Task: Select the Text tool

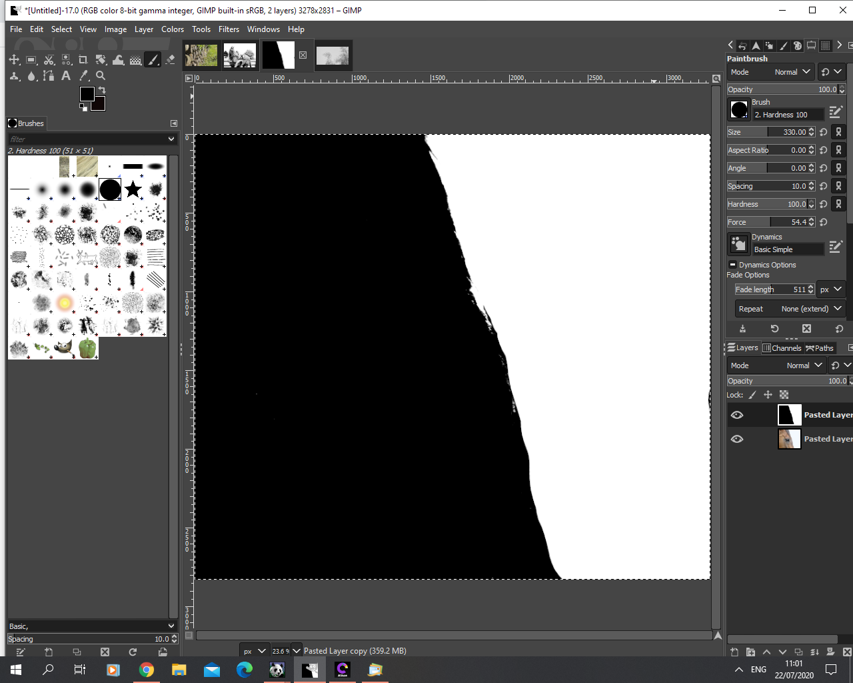Action: 66,76
